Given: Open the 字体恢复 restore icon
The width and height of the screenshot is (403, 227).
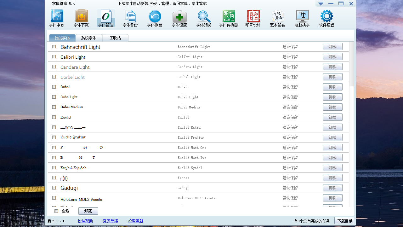Looking at the screenshot, I should click(155, 16).
